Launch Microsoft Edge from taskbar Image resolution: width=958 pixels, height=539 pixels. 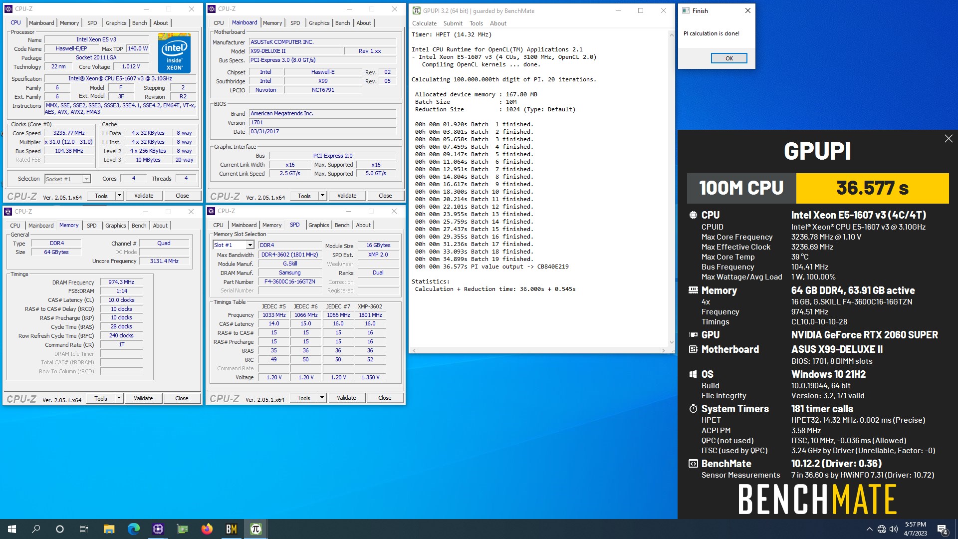click(134, 529)
